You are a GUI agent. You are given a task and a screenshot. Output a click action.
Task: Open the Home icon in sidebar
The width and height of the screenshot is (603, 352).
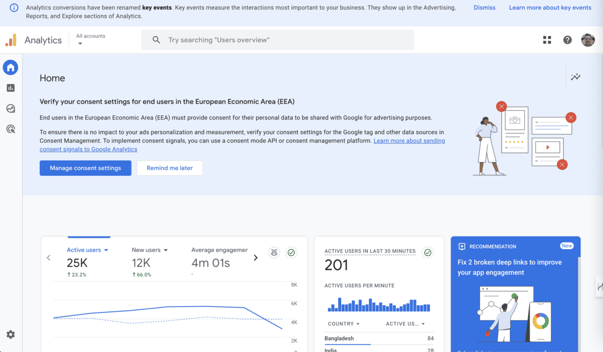[11, 67]
